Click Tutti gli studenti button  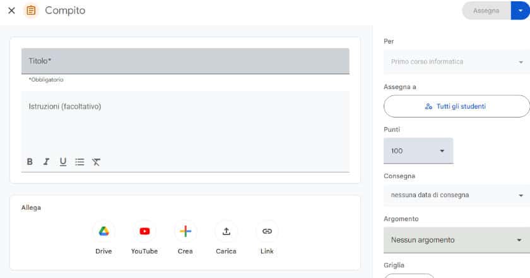tap(457, 106)
